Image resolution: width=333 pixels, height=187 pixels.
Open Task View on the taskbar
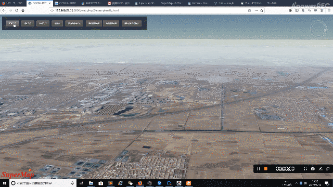point(81,183)
